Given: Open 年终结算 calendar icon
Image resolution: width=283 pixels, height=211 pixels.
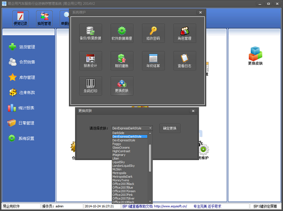Looking at the screenshot, I should 153,61.
